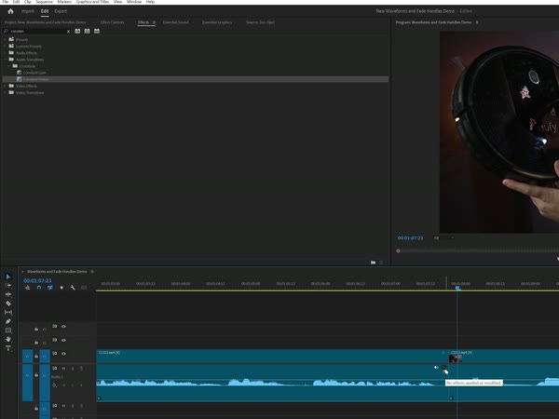Toggle V1 track output eye
This screenshot has width=559, height=419.
(63, 354)
